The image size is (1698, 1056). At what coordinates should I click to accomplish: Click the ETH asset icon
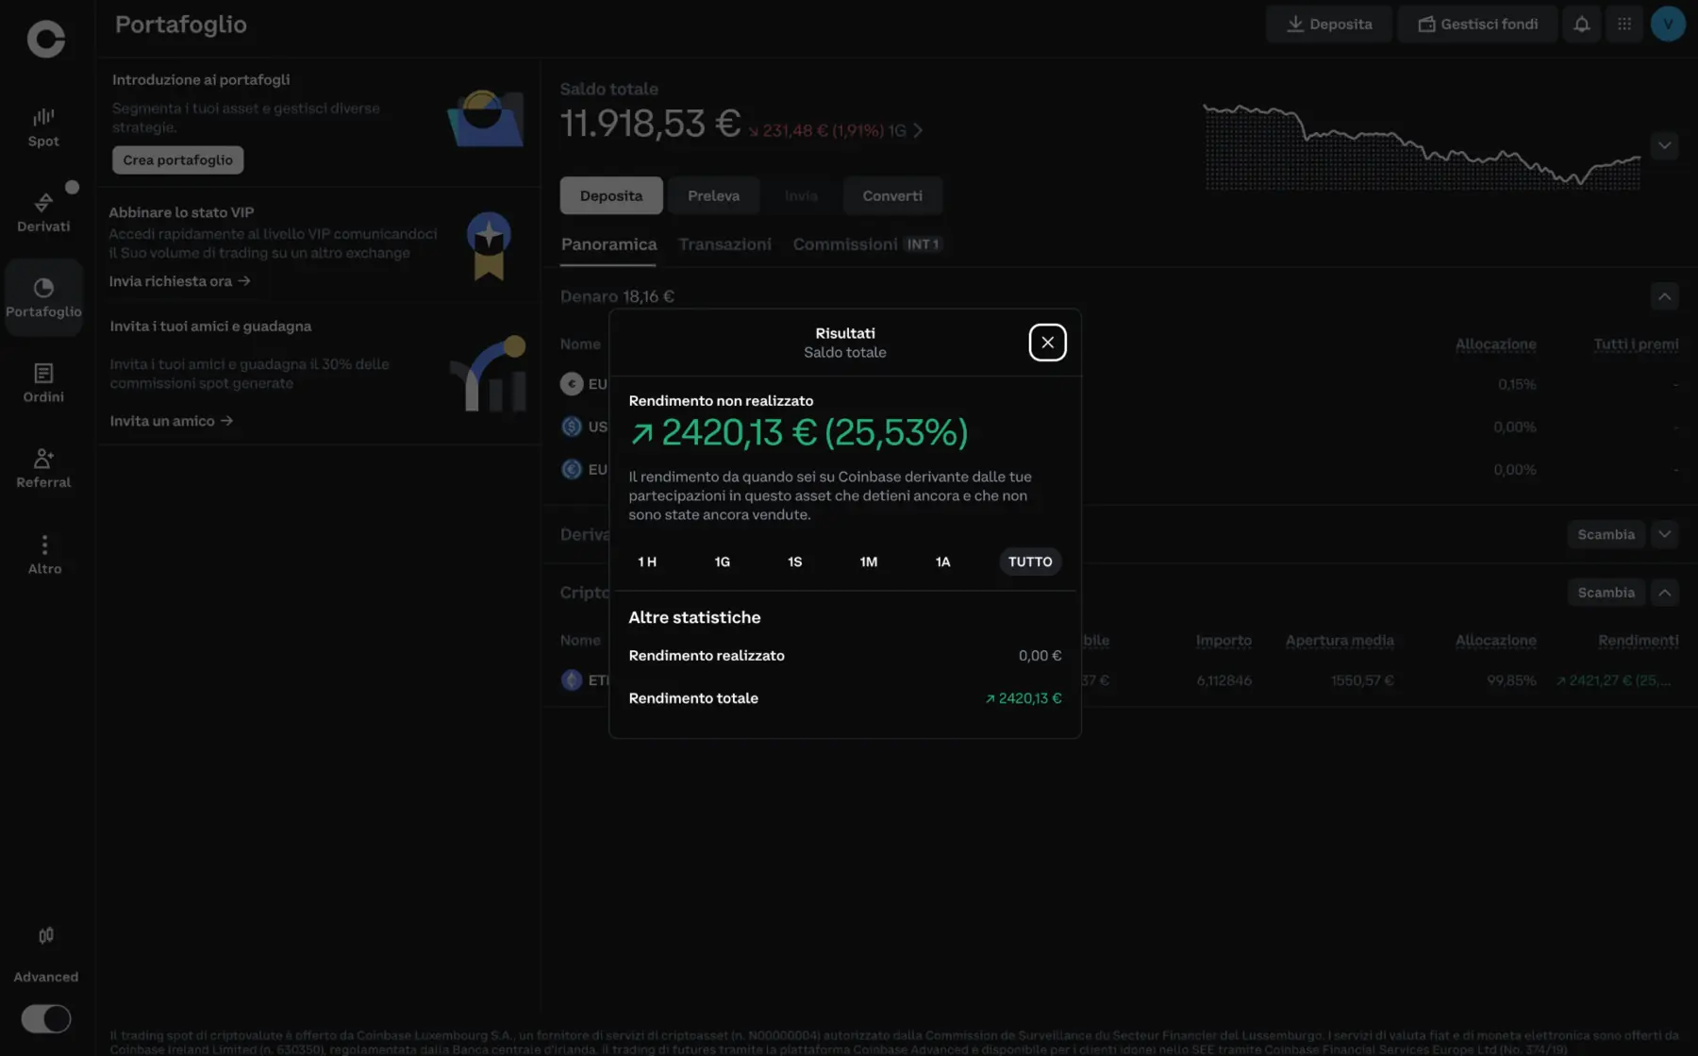572,679
